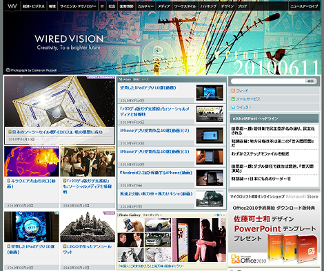Open the Microsoft Office 2010 advertisement banner
The height and width of the screenshot is (271, 324).
[274, 229]
